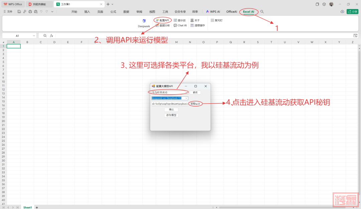Open the WPS AI tab
This screenshot has height=209, width=361.
tap(213, 12)
